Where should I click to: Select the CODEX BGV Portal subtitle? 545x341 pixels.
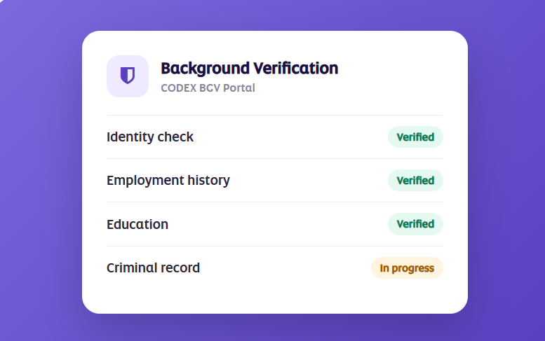coord(208,88)
